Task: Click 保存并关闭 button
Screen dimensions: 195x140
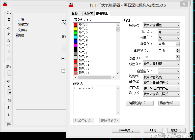Action: pos(126,130)
